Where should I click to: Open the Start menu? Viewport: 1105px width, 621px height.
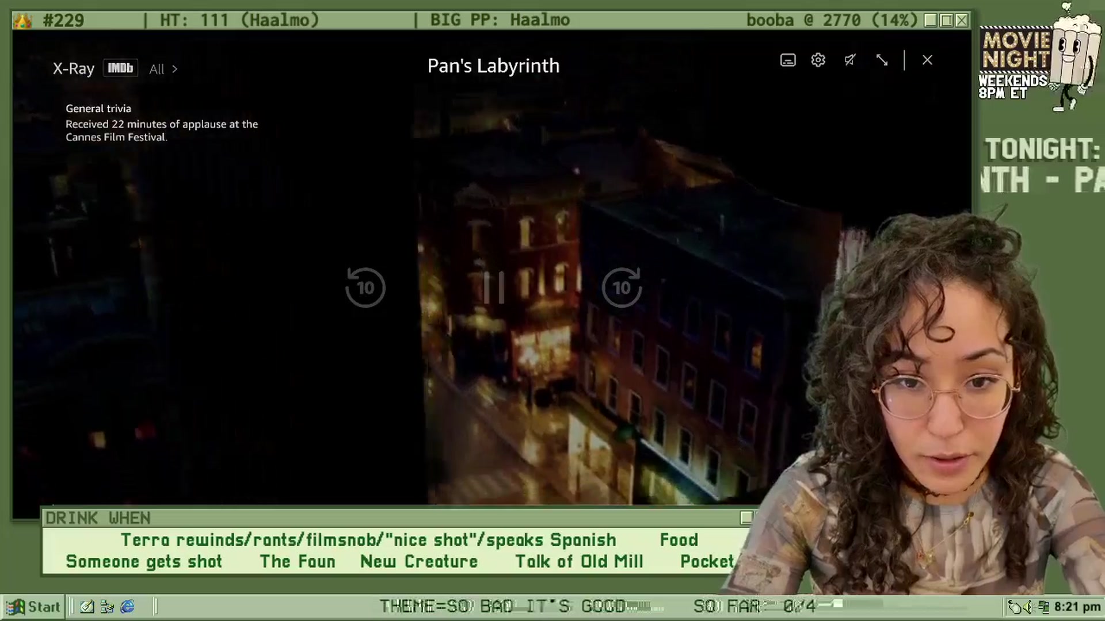pyautogui.click(x=33, y=607)
